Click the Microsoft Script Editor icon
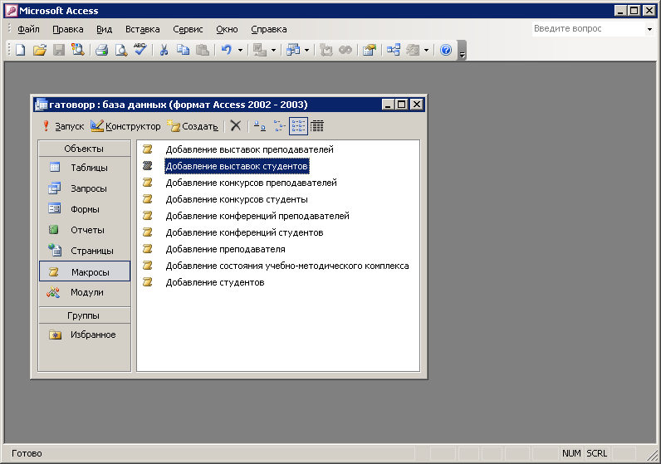The height and width of the screenshot is (464, 661). point(345,50)
